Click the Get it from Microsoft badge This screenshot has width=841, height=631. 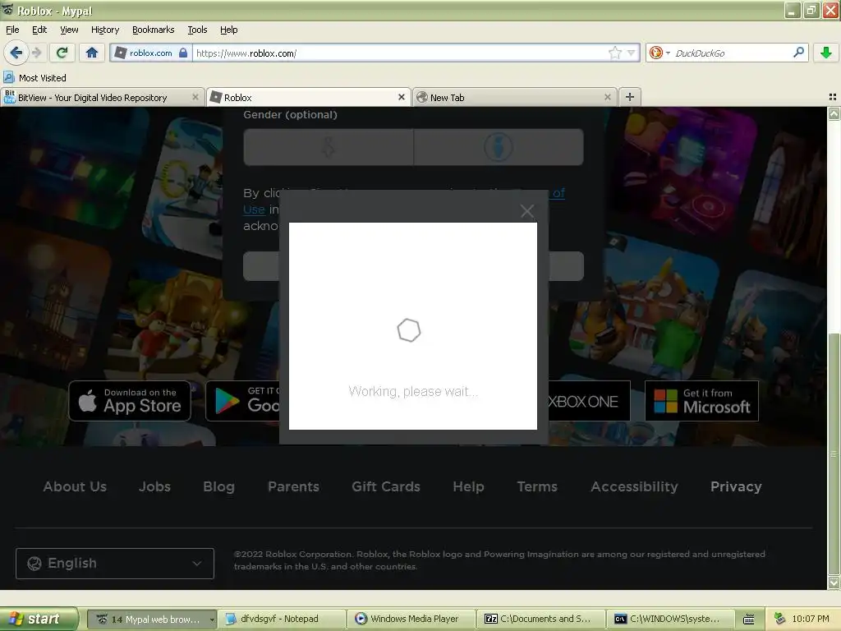click(701, 401)
